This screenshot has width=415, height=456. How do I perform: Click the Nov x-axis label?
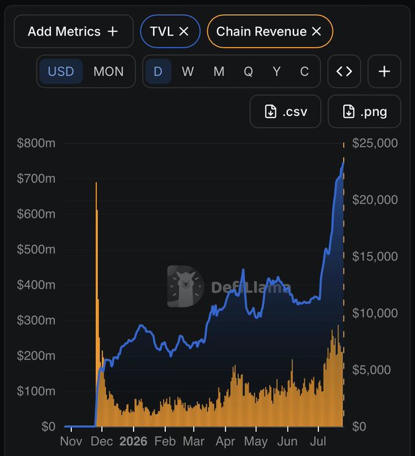pos(71,441)
